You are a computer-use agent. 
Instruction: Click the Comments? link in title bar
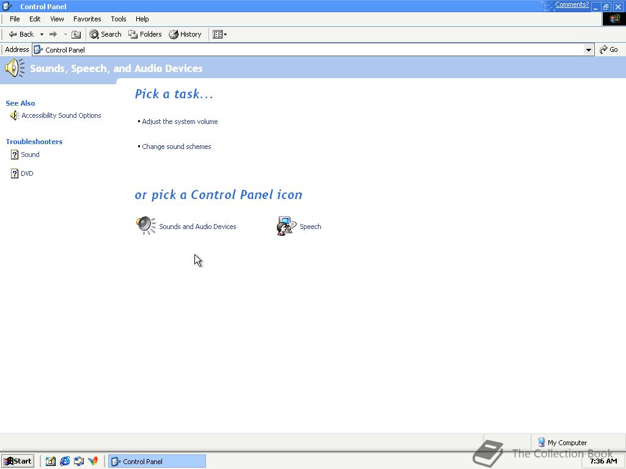[572, 4]
